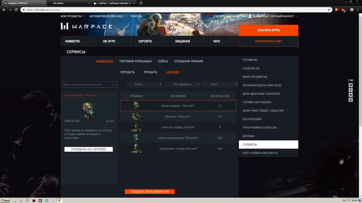Screen dimensions: 362x203
Task: Open a new browser tab
Action: click(x=141, y=3)
